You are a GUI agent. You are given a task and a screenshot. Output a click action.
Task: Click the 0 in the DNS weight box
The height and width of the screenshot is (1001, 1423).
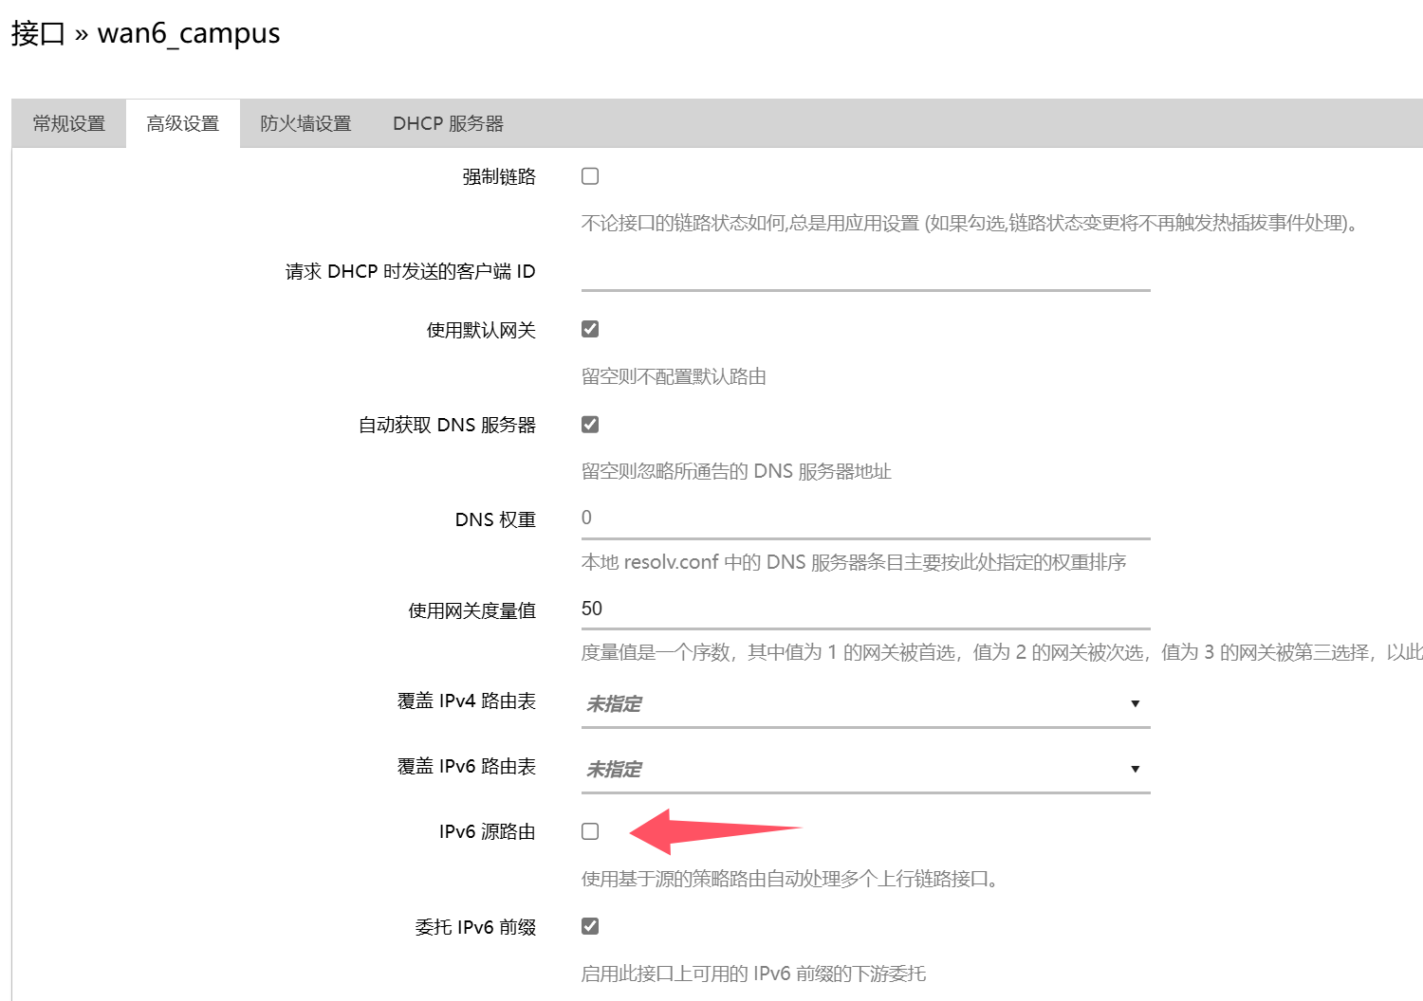coord(586,518)
